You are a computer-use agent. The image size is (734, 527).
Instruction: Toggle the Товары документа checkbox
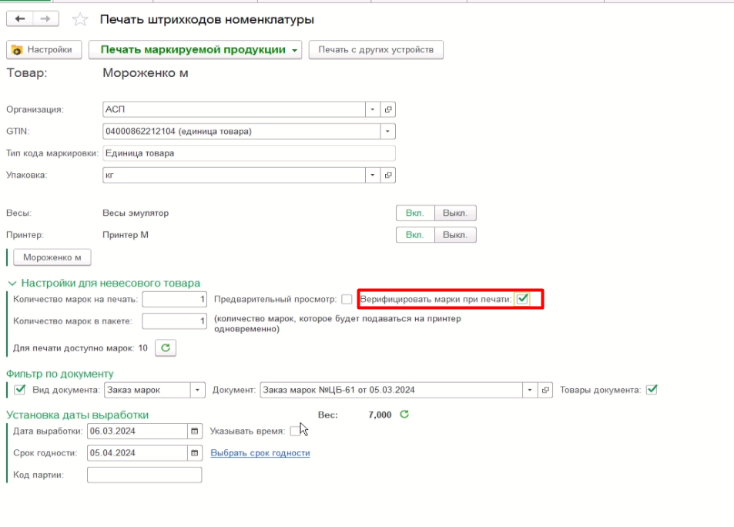point(652,389)
